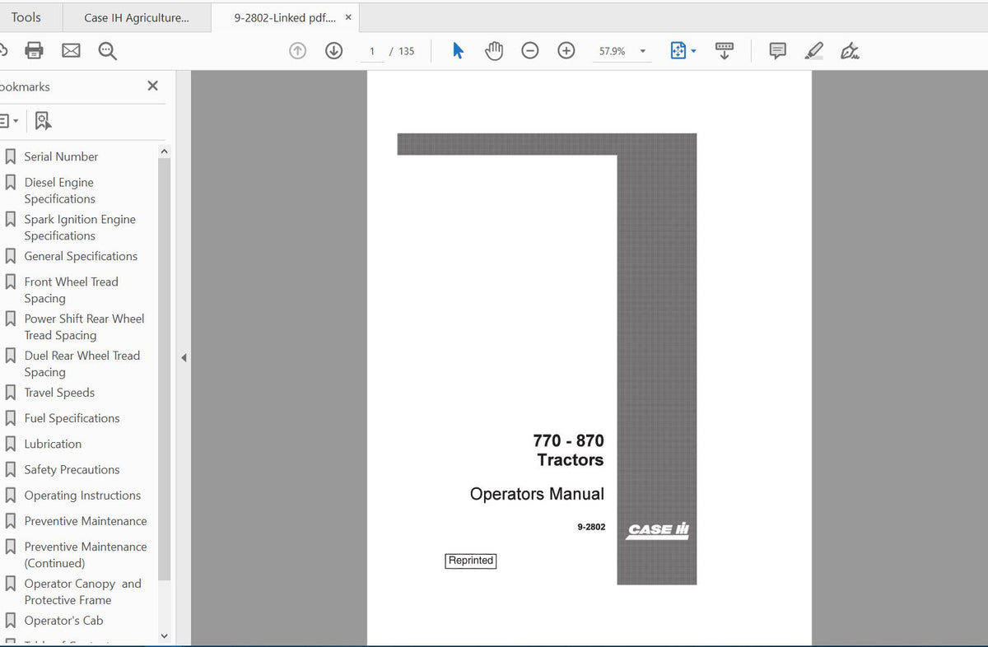
Task: Click the bookmarks panel scrollbar thumb
Action: tap(164, 369)
